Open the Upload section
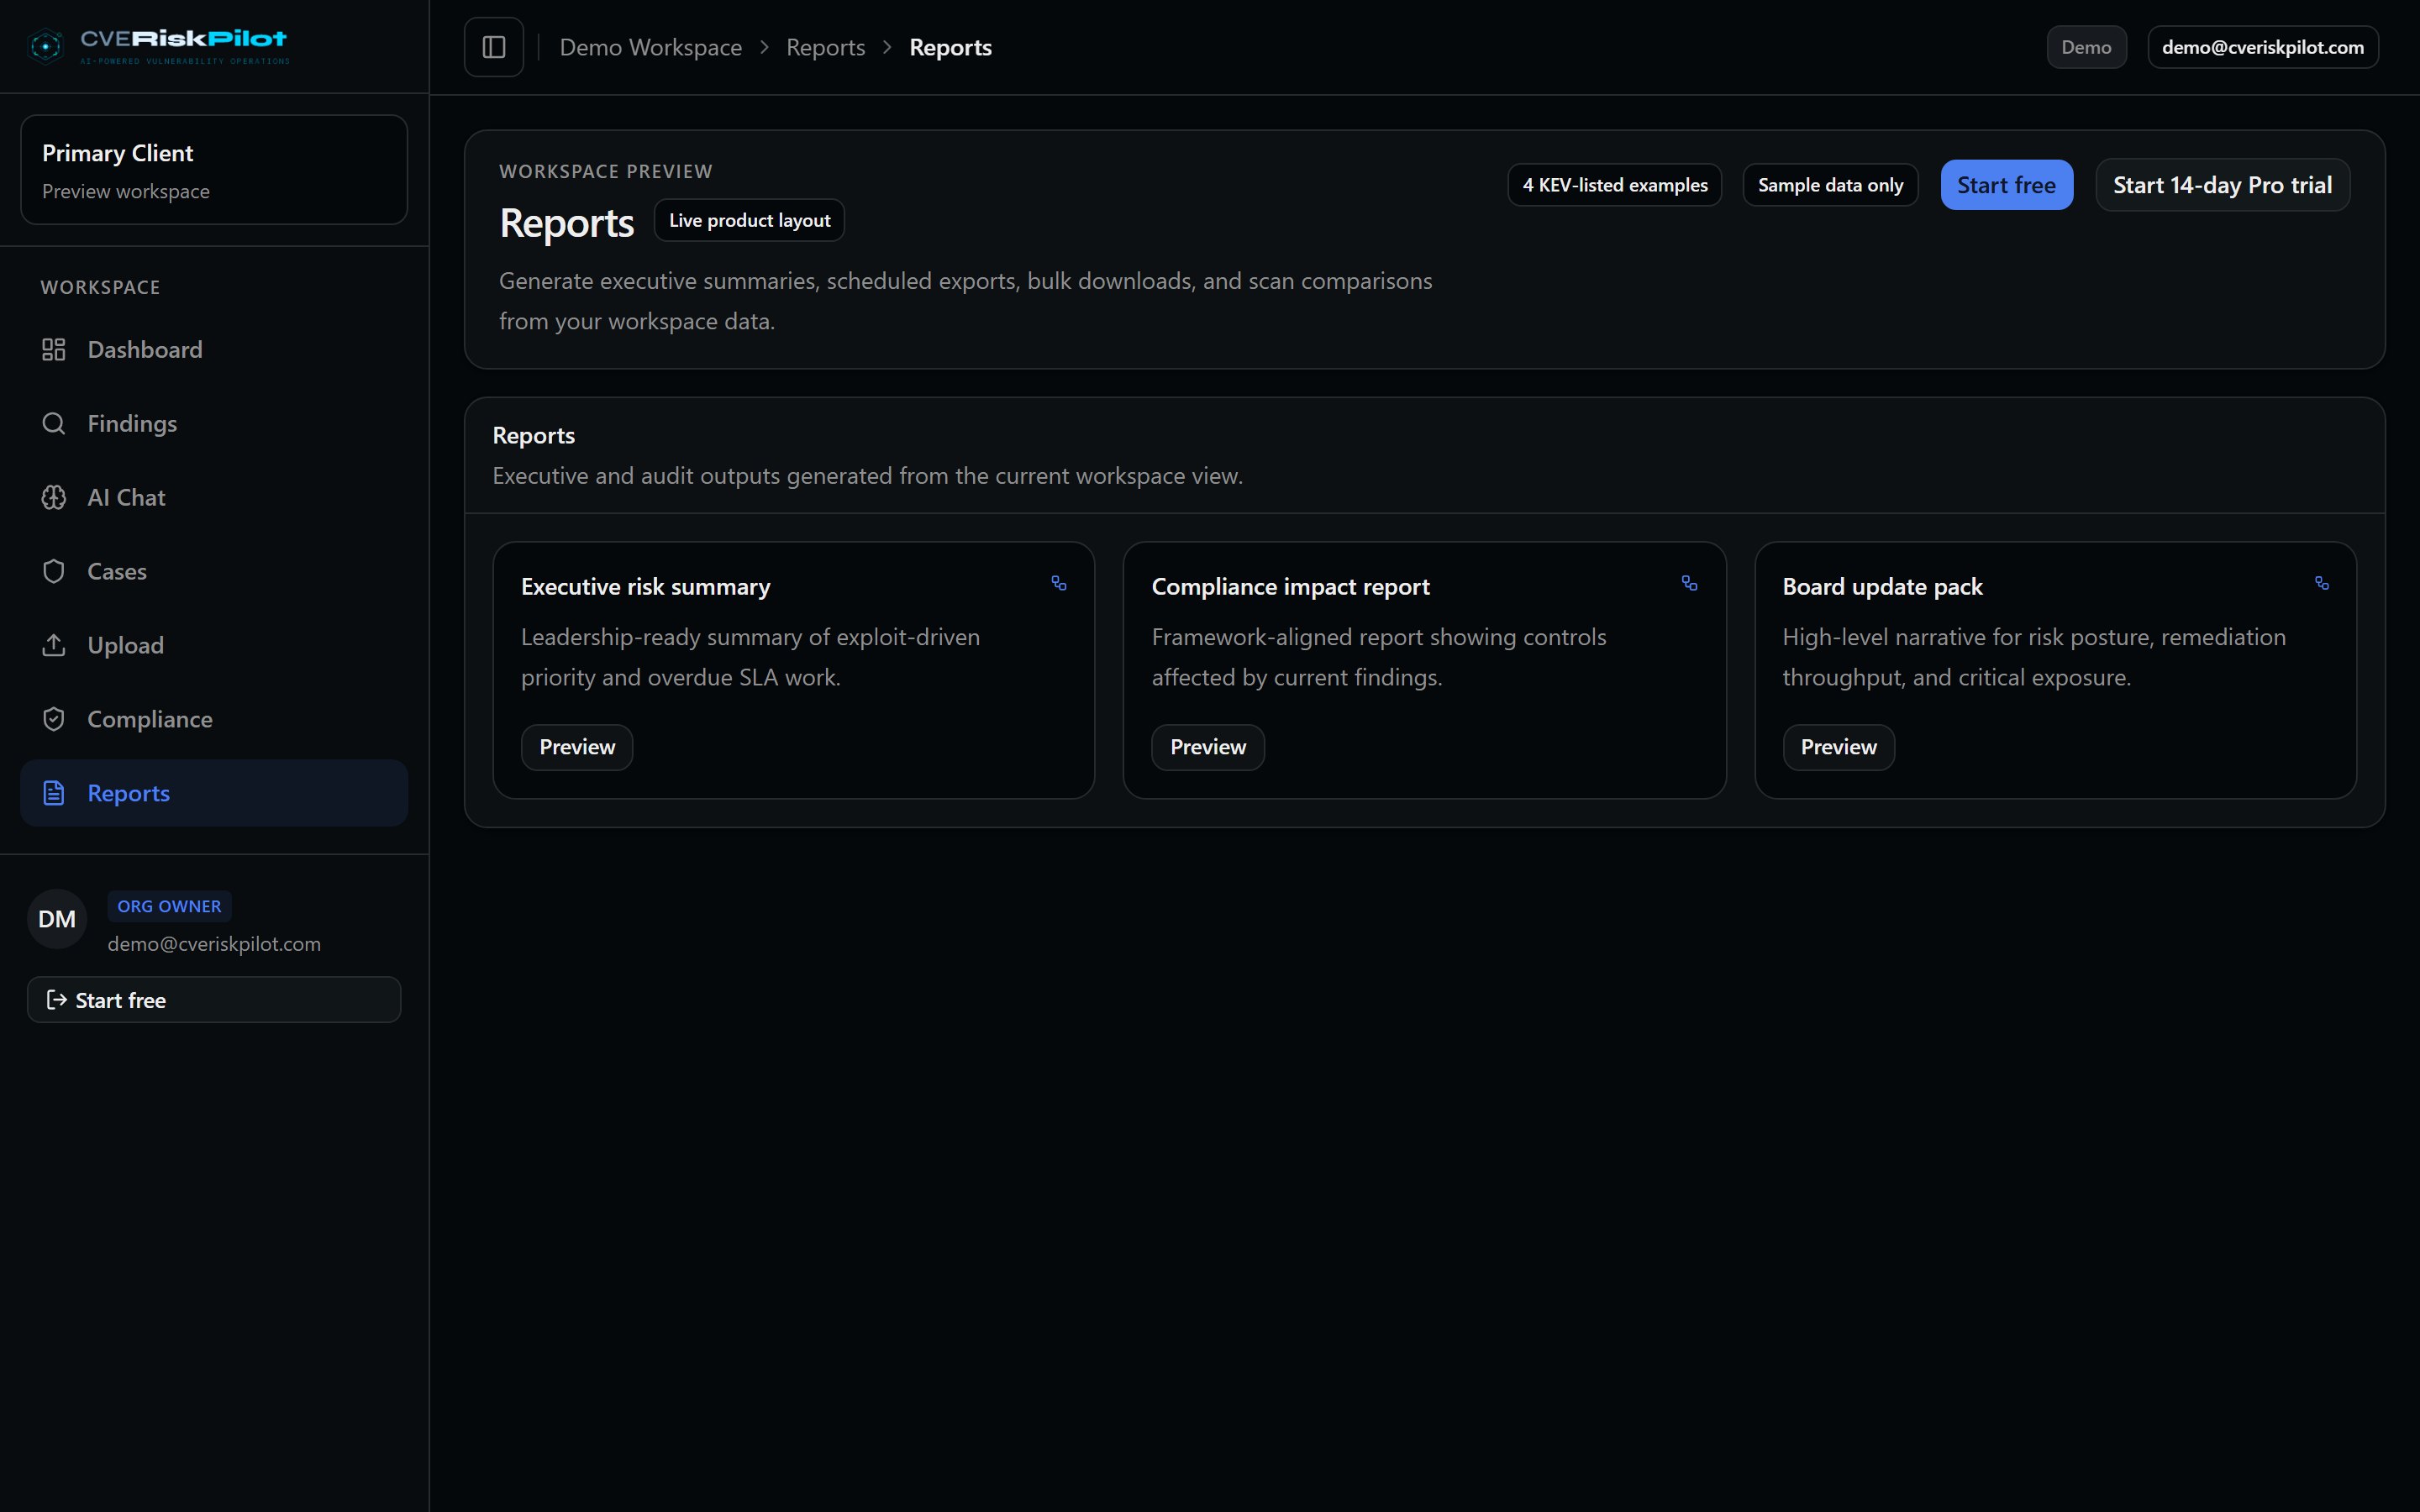This screenshot has width=2420, height=1512. point(214,645)
